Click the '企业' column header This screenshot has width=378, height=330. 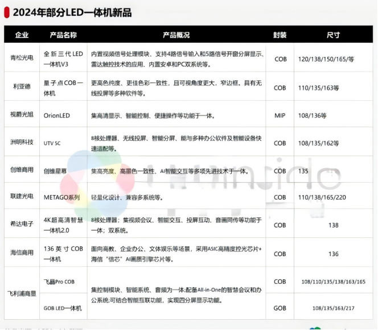coord(22,35)
